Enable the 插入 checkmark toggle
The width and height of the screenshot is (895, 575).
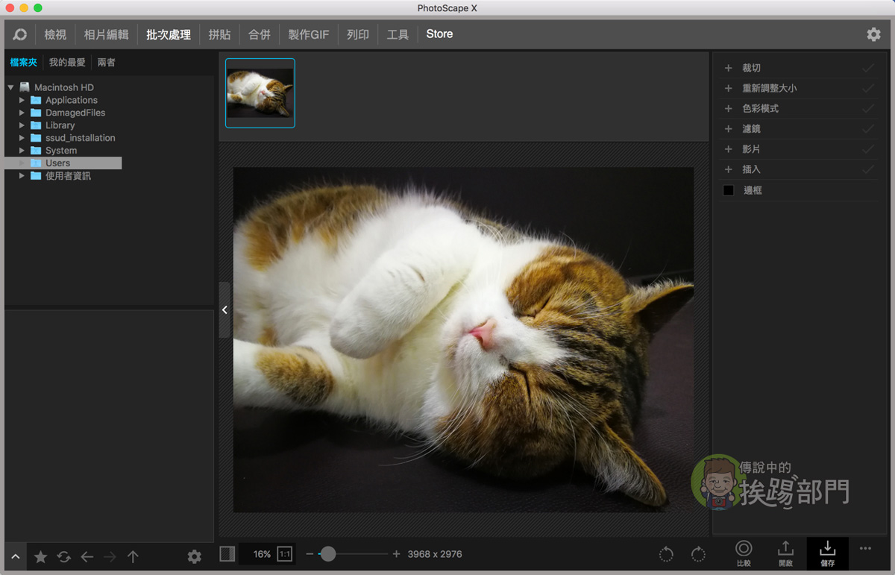pyautogui.click(x=867, y=169)
